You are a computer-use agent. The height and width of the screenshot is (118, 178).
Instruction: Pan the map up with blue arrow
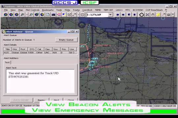tap(129, 15)
